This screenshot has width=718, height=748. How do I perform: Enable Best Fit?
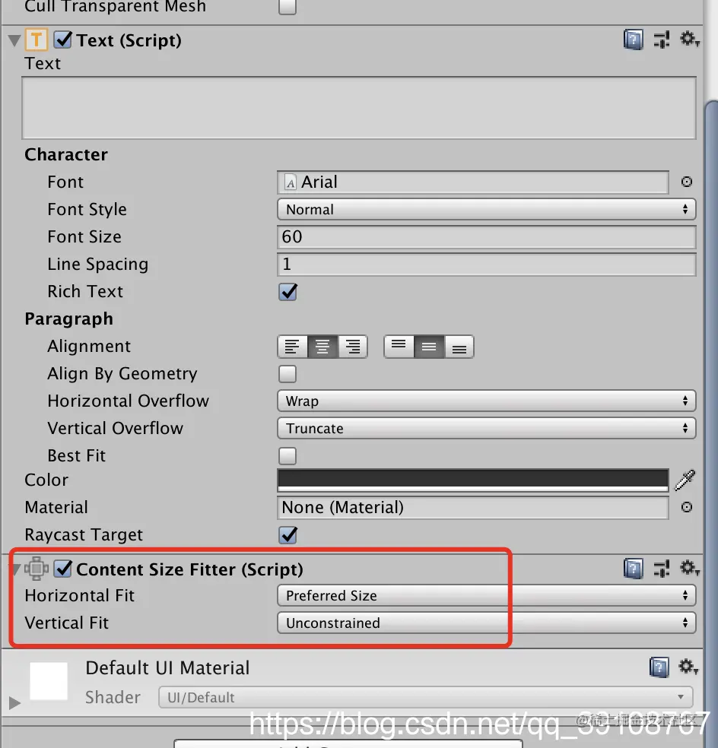287,455
